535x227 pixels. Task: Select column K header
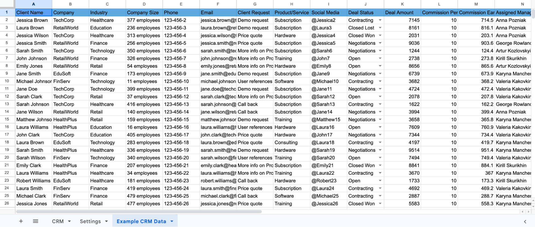point(402,4)
